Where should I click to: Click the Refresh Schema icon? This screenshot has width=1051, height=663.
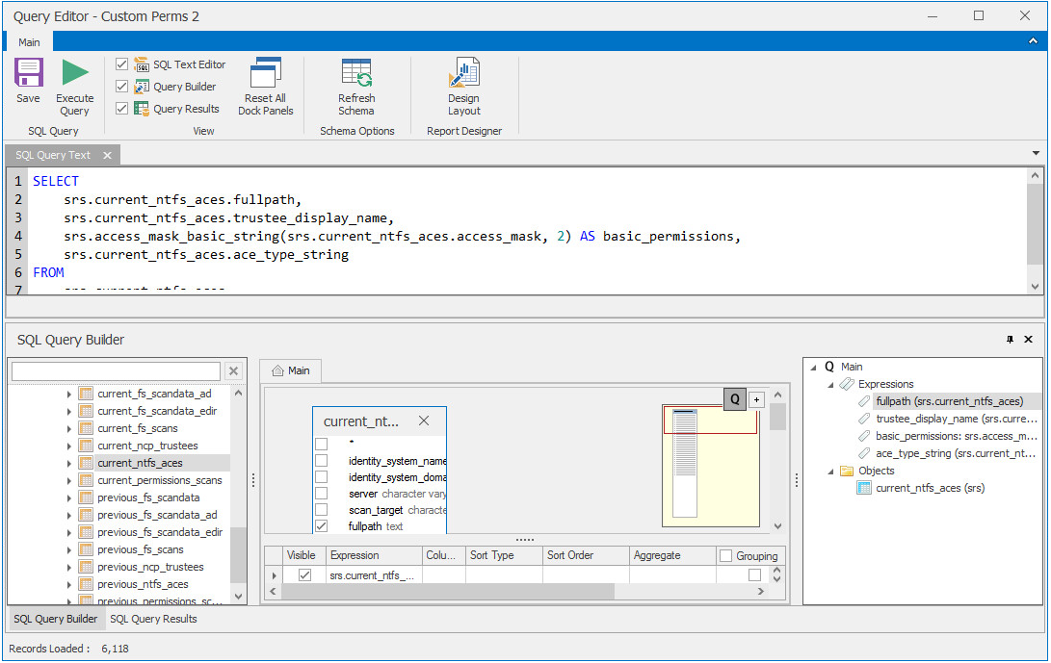(x=356, y=74)
